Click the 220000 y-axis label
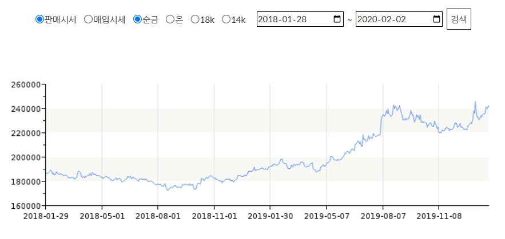 point(26,133)
